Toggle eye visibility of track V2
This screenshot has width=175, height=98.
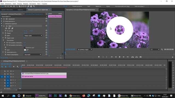click(13, 74)
